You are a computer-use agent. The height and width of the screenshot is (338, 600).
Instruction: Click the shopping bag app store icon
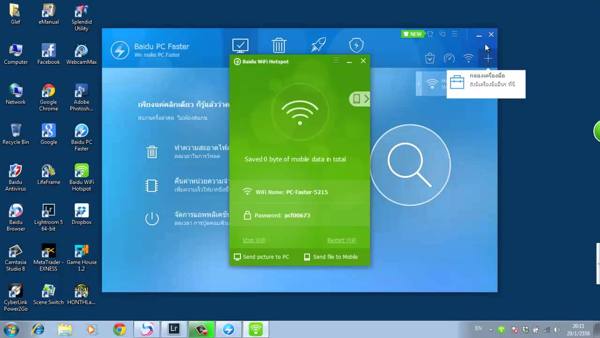pyautogui.click(x=430, y=58)
